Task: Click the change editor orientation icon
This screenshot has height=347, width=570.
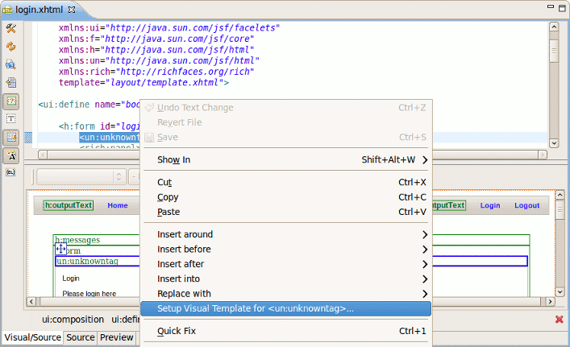Action: (x=11, y=82)
